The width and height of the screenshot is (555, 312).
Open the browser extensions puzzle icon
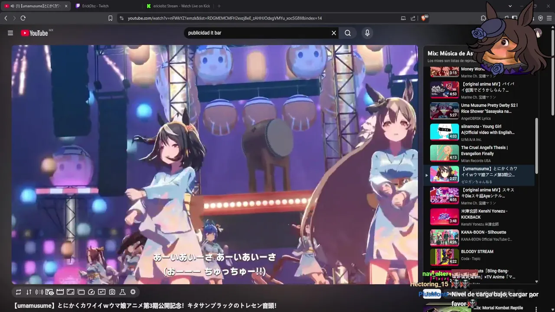tap(483, 18)
